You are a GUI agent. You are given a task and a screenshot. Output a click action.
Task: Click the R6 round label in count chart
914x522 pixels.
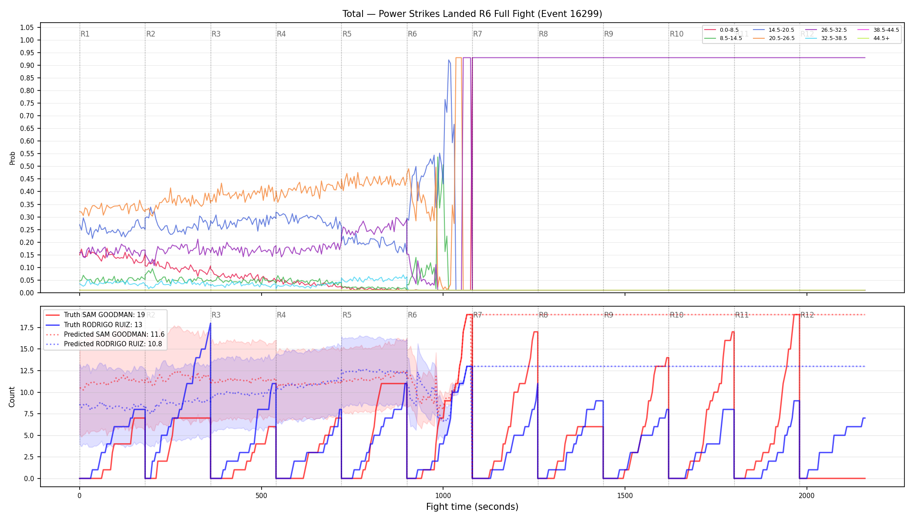(x=412, y=315)
